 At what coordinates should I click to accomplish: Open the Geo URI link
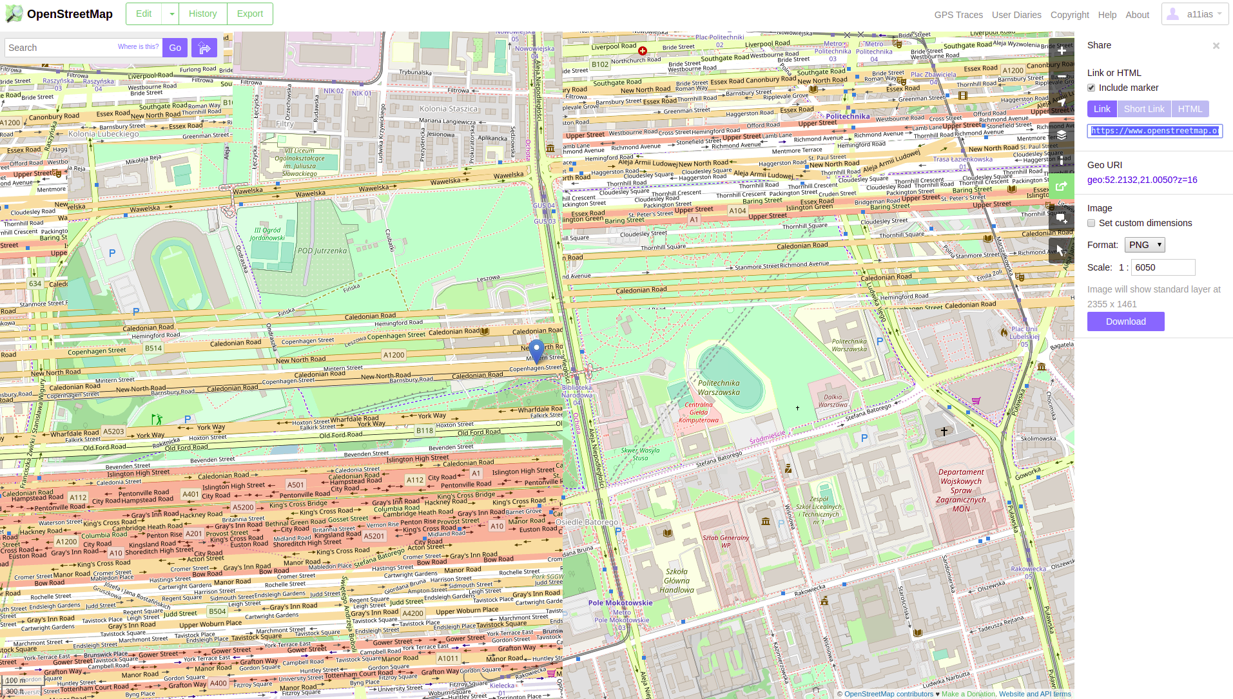click(1142, 180)
